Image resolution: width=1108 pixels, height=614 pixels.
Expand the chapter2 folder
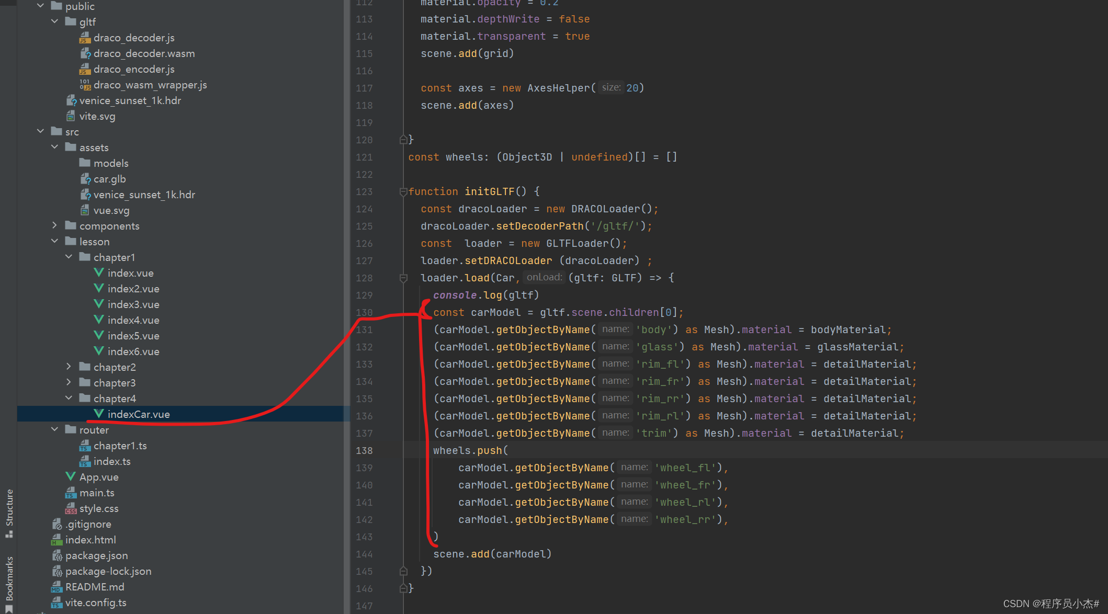coord(69,367)
